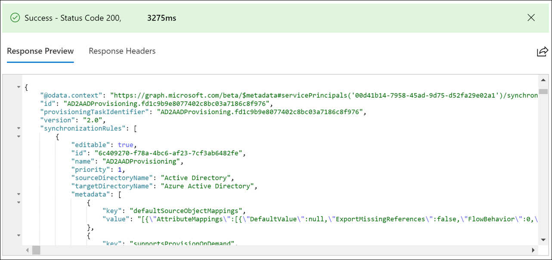
Task: Click the share response icon
Action: pos(542,51)
